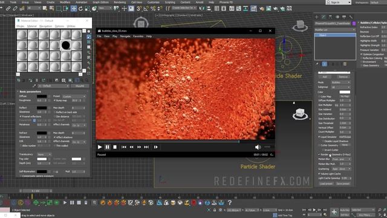Click the sample type sphere icon in Material Editor
387x218 pixels.
click(x=89, y=31)
